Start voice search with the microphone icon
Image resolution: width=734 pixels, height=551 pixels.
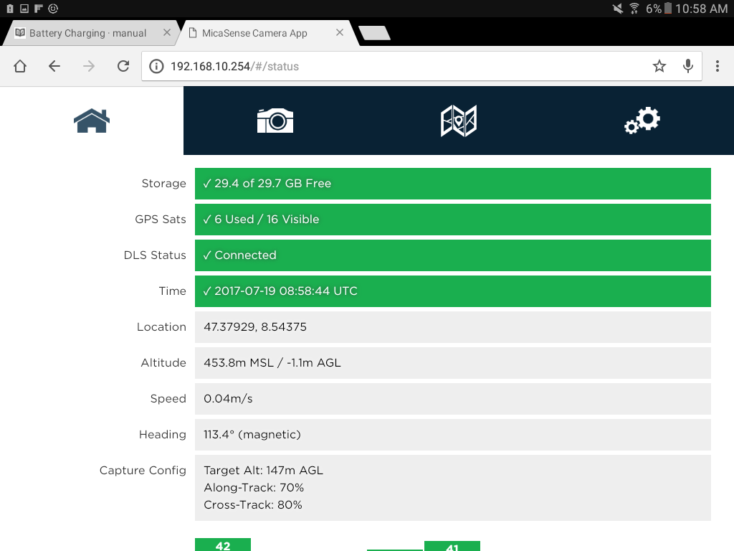click(687, 65)
